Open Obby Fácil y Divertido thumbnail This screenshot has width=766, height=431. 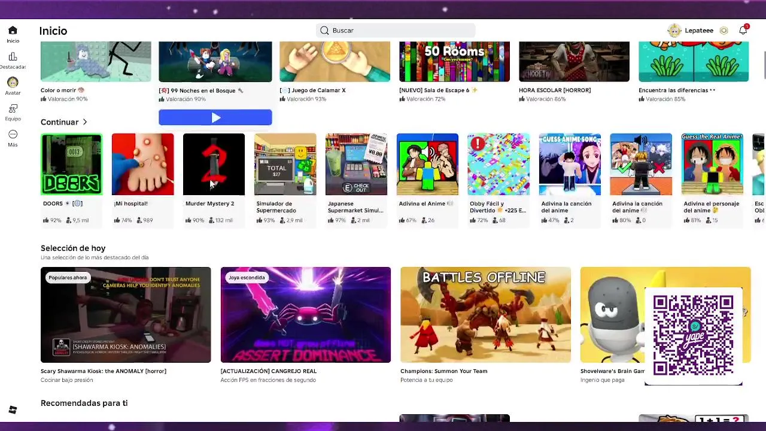(498, 164)
